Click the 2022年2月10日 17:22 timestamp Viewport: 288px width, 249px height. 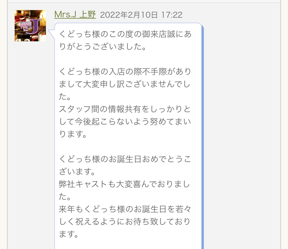[x=141, y=15]
